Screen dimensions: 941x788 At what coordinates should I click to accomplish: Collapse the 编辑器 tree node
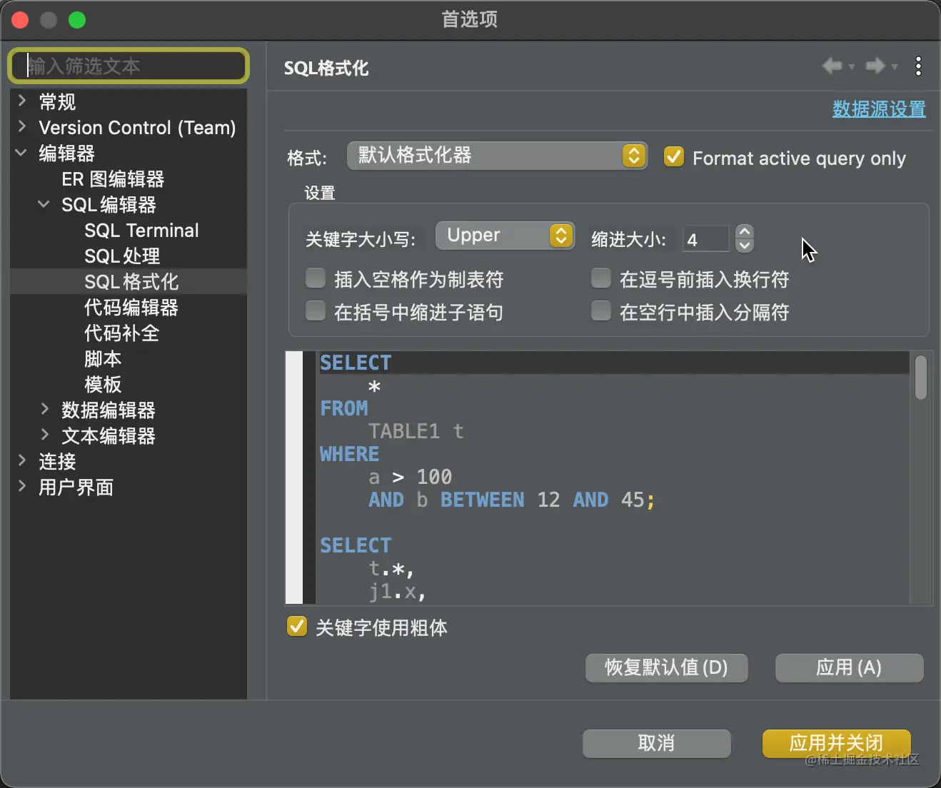click(x=22, y=152)
